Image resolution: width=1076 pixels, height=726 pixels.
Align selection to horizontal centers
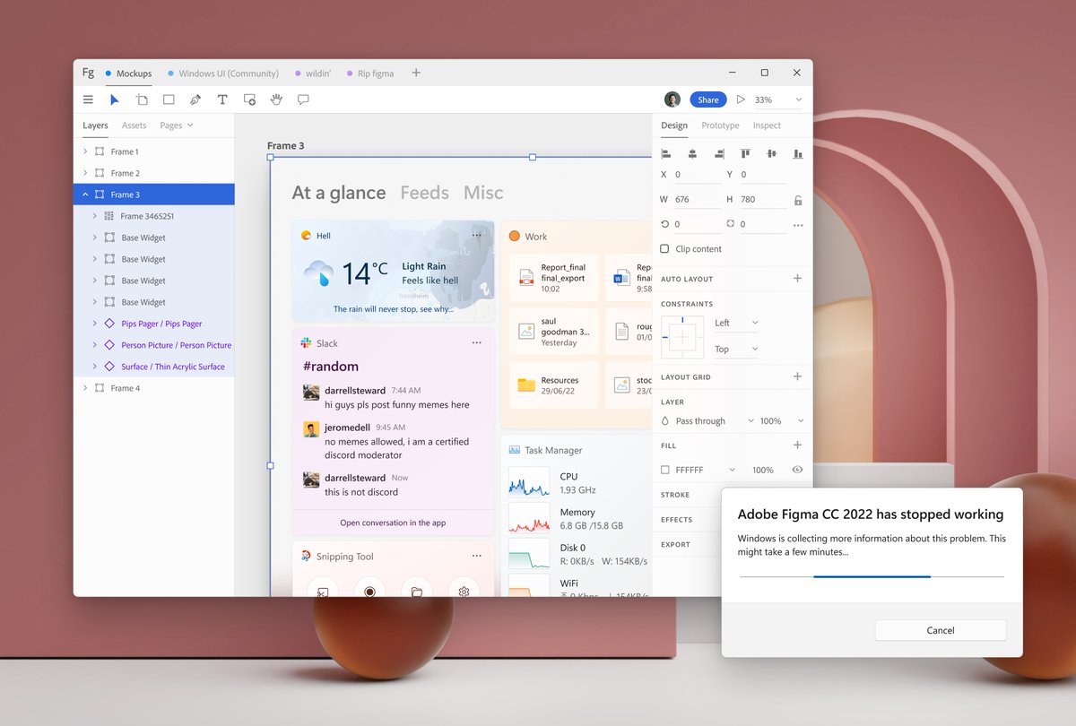tap(692, 154)
